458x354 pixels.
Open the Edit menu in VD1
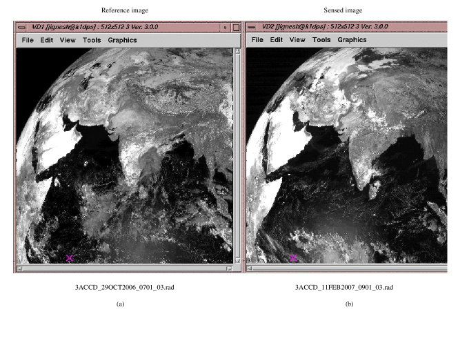click(x=46, y=40)
